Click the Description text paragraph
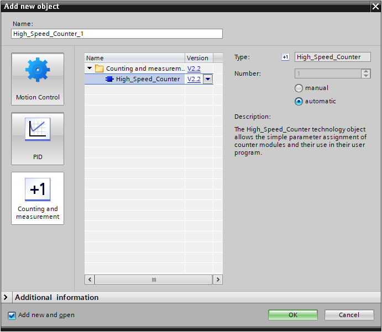The width and height of the screenshot is (382, 332). click(x=300, y=141)
